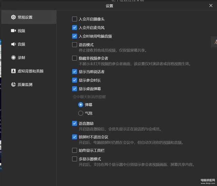
Task: Click the 弹幕 option label
Action: click(x=88, y=105)
